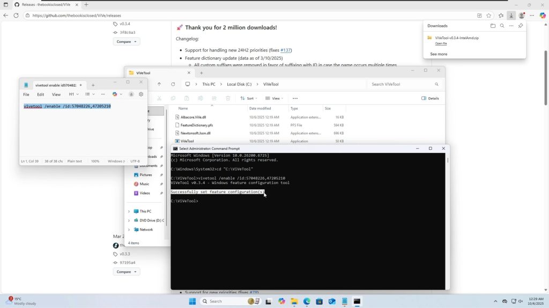The image size is (549, 308).
Task: Show downloaded zip in folder via folder icon
Action: [x=493, y=26]
